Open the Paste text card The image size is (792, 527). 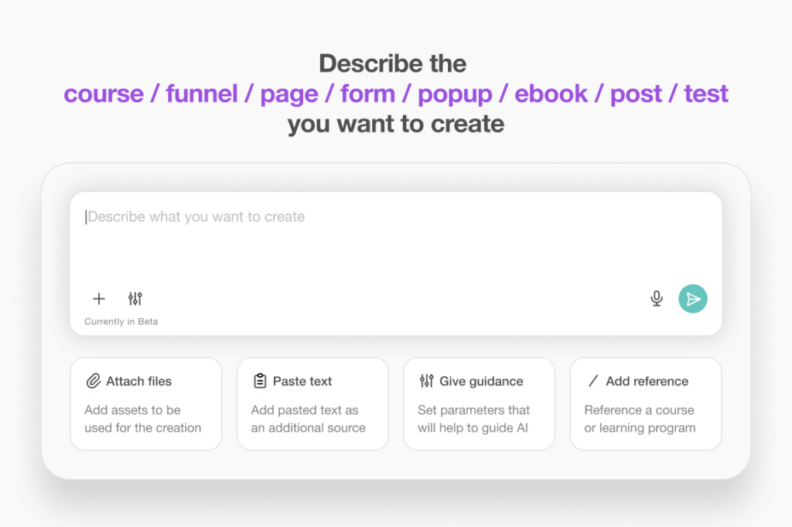312,404
